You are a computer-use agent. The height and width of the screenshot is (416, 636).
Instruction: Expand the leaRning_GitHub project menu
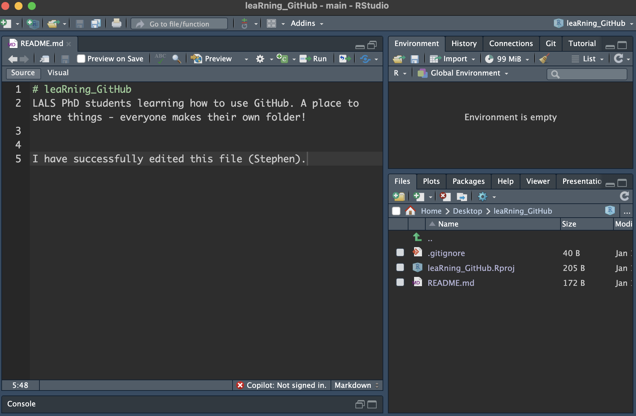(593, 24)
